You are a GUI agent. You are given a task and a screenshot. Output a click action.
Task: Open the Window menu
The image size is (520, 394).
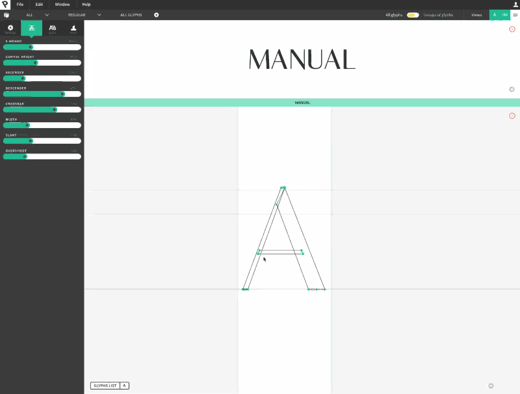pos(62,5)
